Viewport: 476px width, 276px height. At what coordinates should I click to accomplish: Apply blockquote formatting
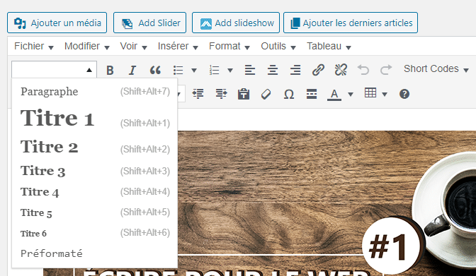click(x=155, y=70)
